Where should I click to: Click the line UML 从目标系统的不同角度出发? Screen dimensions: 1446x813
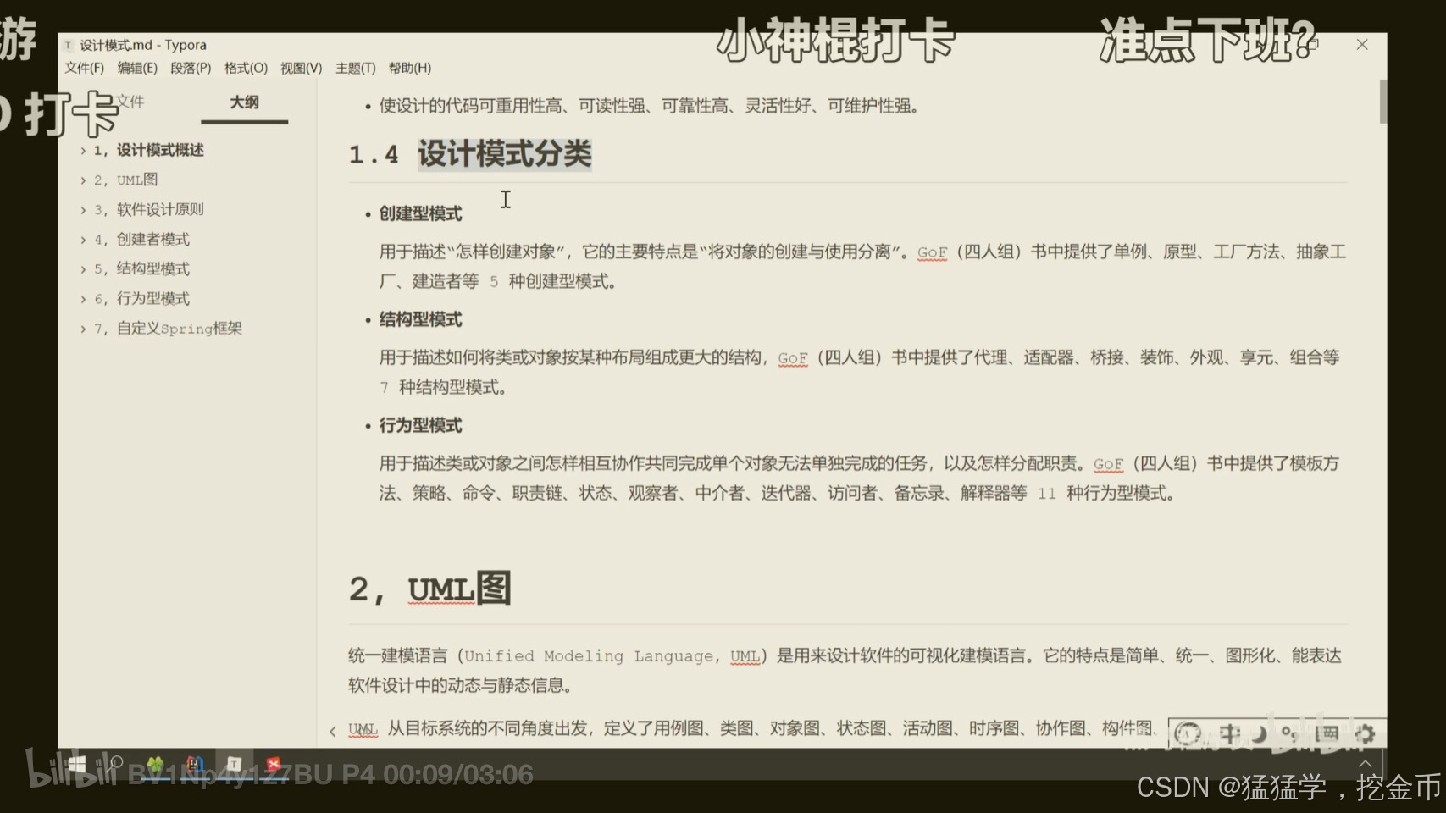[751, 728]
